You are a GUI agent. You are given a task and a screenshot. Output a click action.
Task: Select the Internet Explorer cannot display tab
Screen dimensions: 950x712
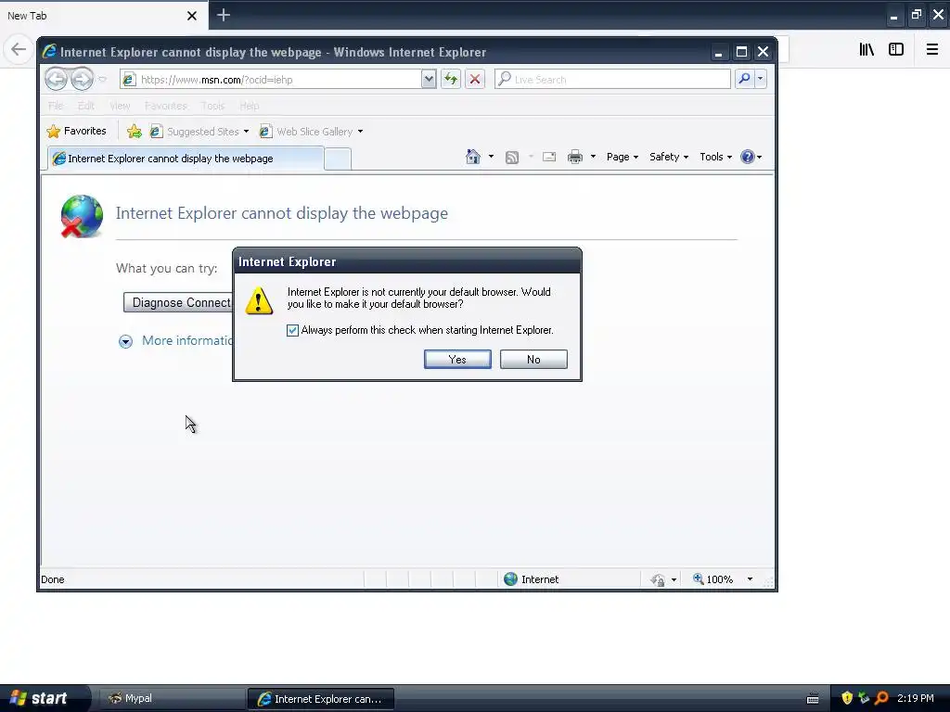pos(186,159)
